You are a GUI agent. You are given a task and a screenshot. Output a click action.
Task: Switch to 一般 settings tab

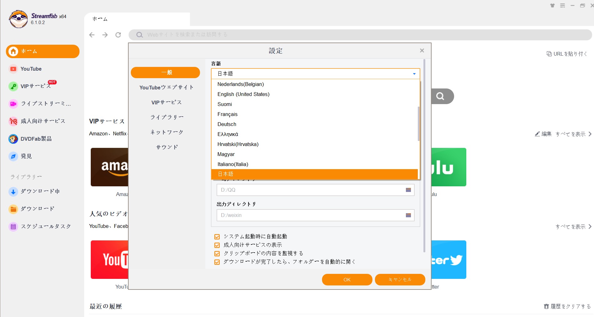[x=165, y=73]
